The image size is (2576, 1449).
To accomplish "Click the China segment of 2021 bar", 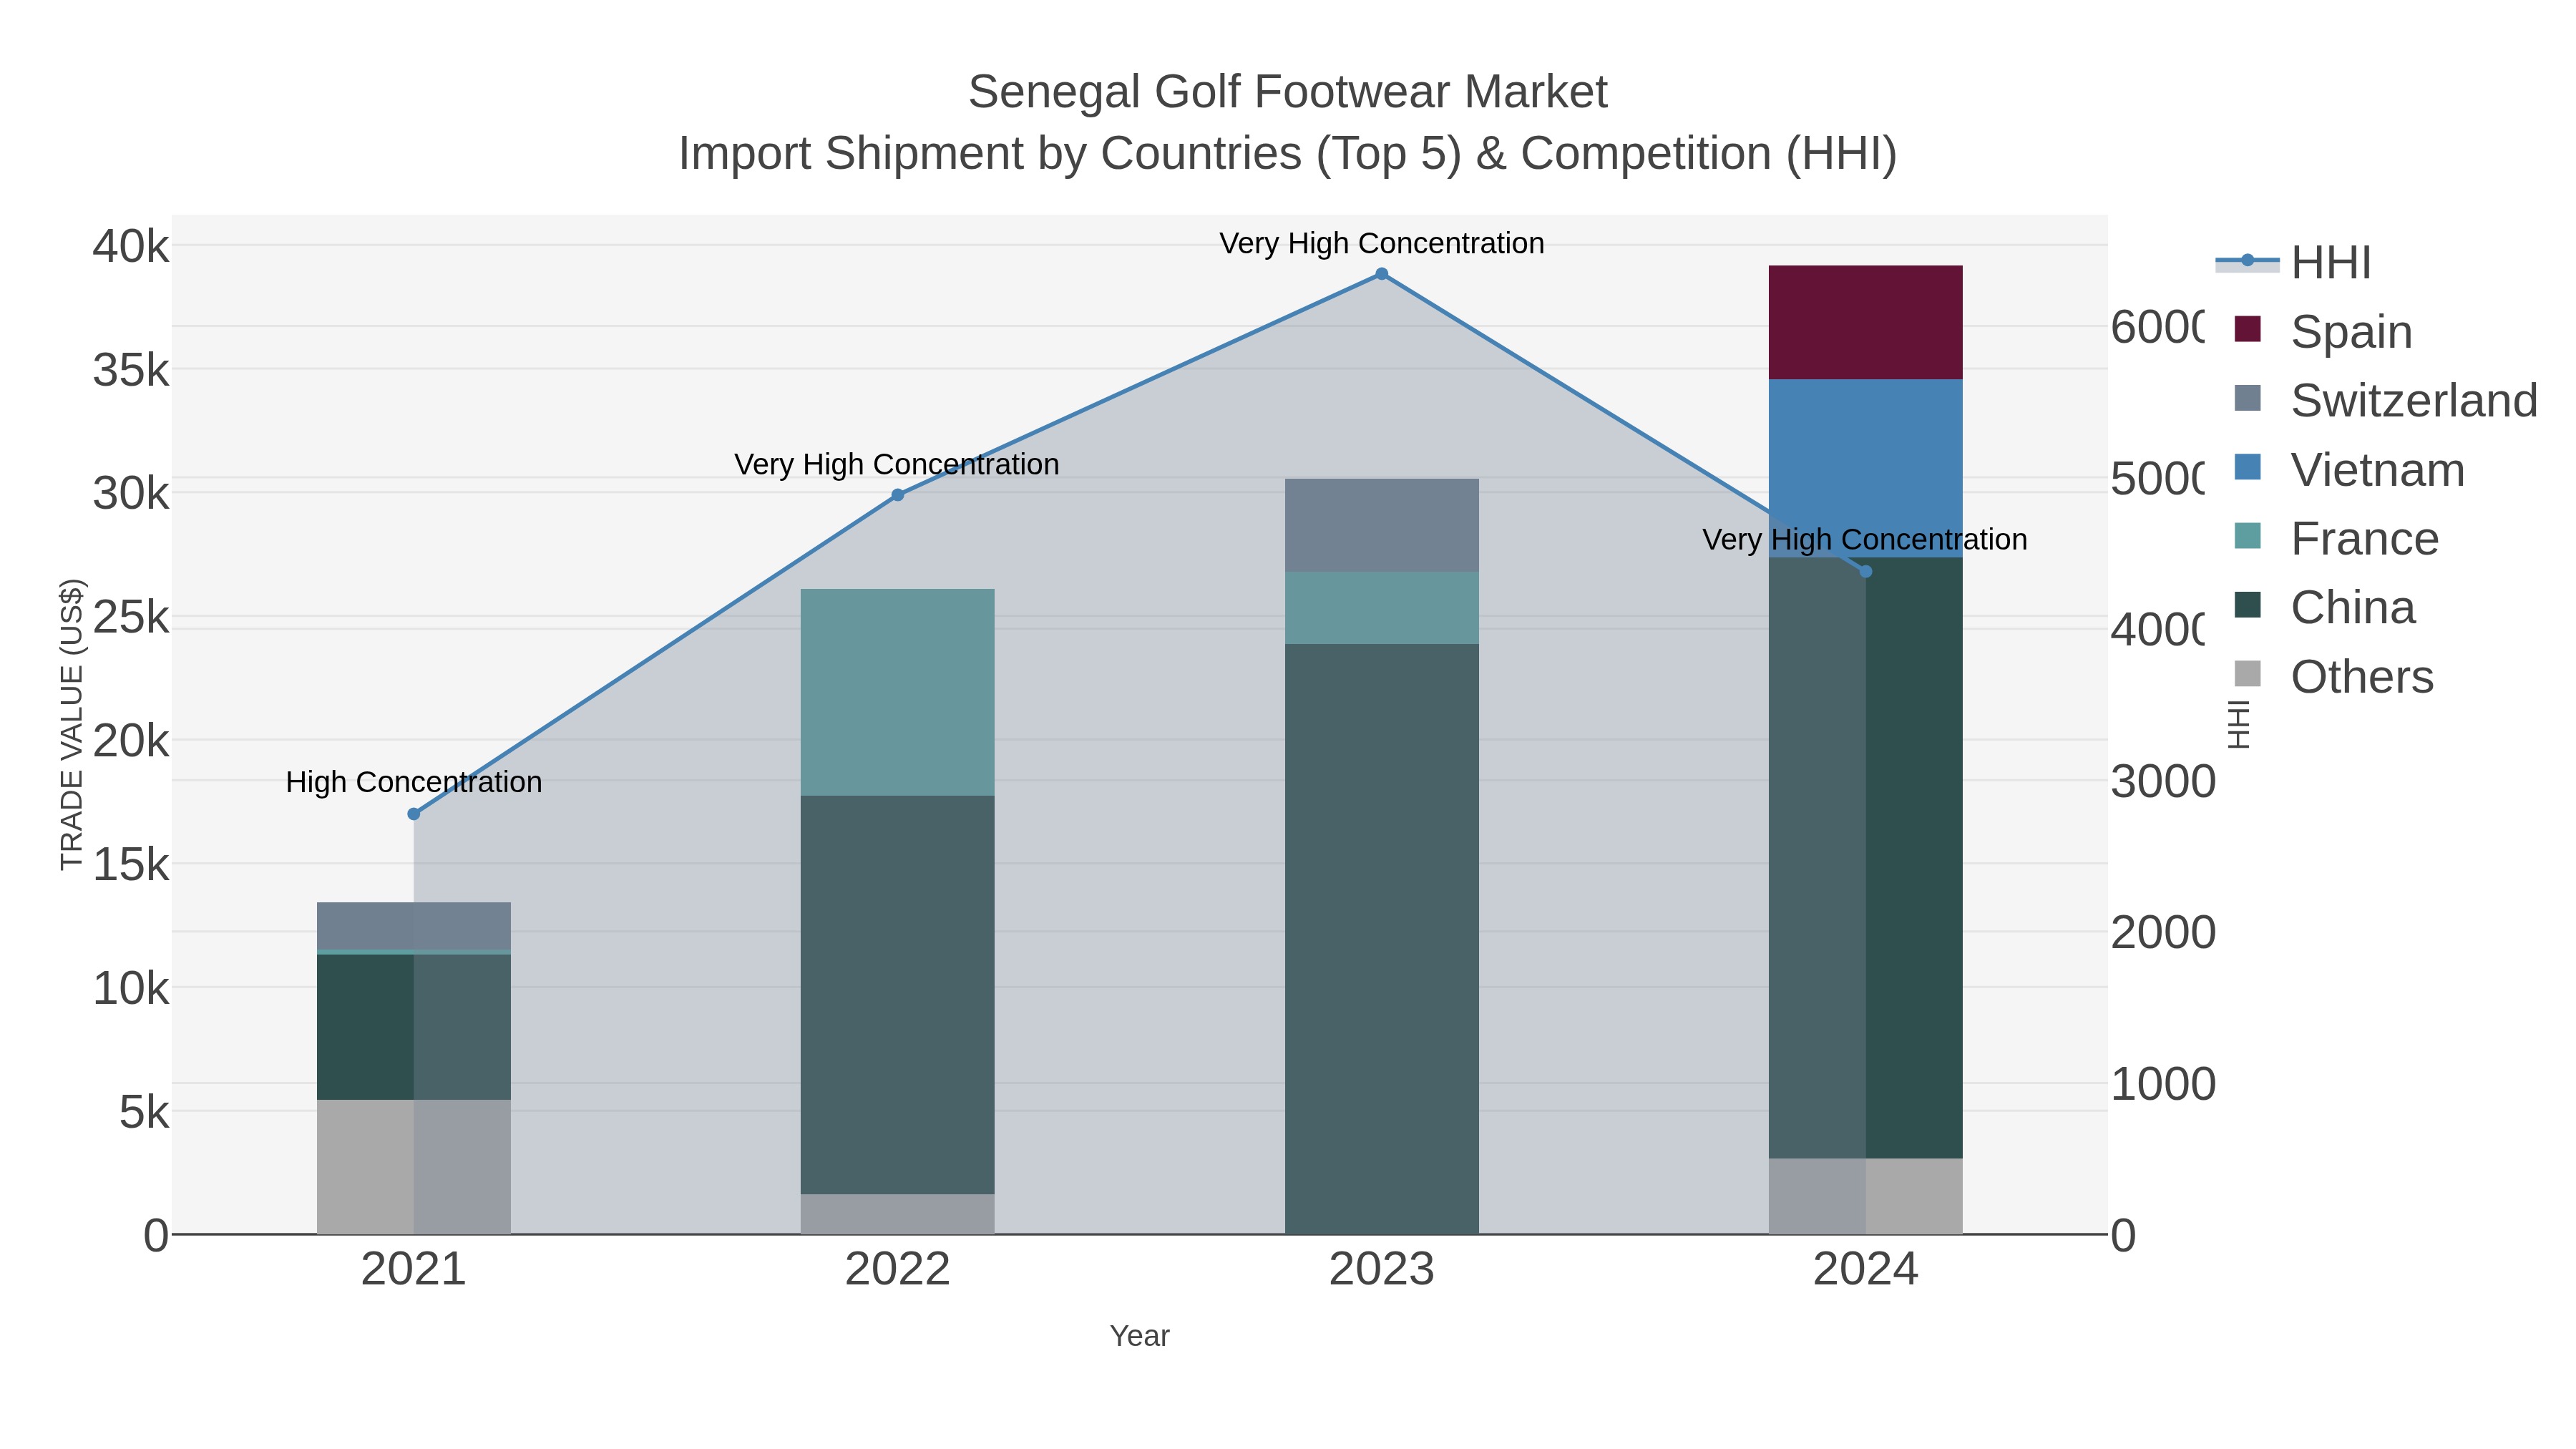I will point(414,1027).
